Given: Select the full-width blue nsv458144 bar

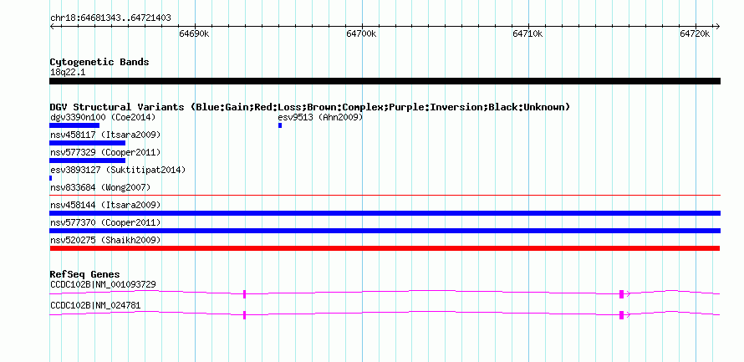Looking at the screenshot, I should (385, 213).
